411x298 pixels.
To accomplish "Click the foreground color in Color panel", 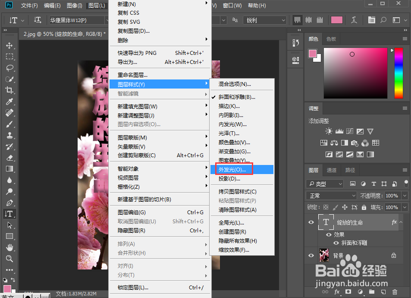I will coord(312,54).
